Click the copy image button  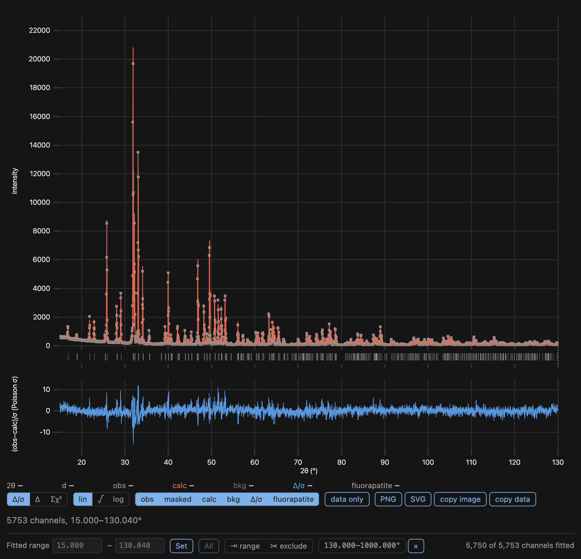click(x=460, y=499)
